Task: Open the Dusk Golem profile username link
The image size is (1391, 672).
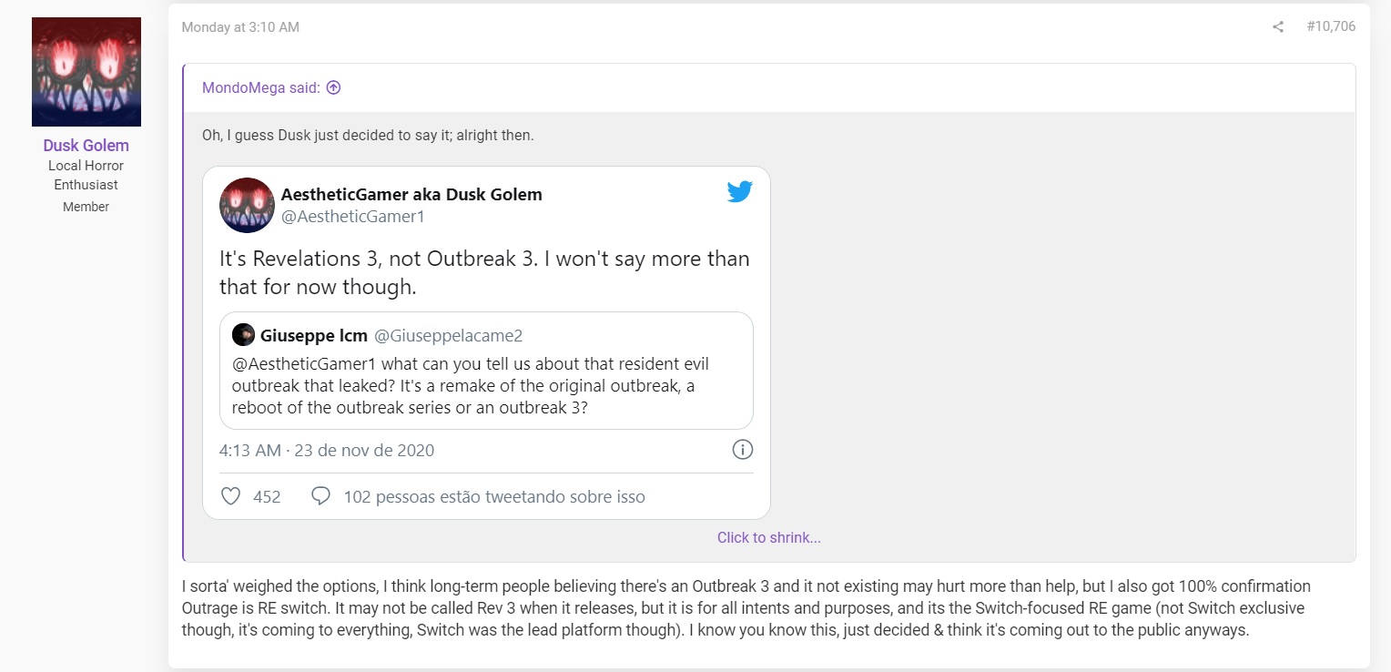Action: [x=86, y=146]
